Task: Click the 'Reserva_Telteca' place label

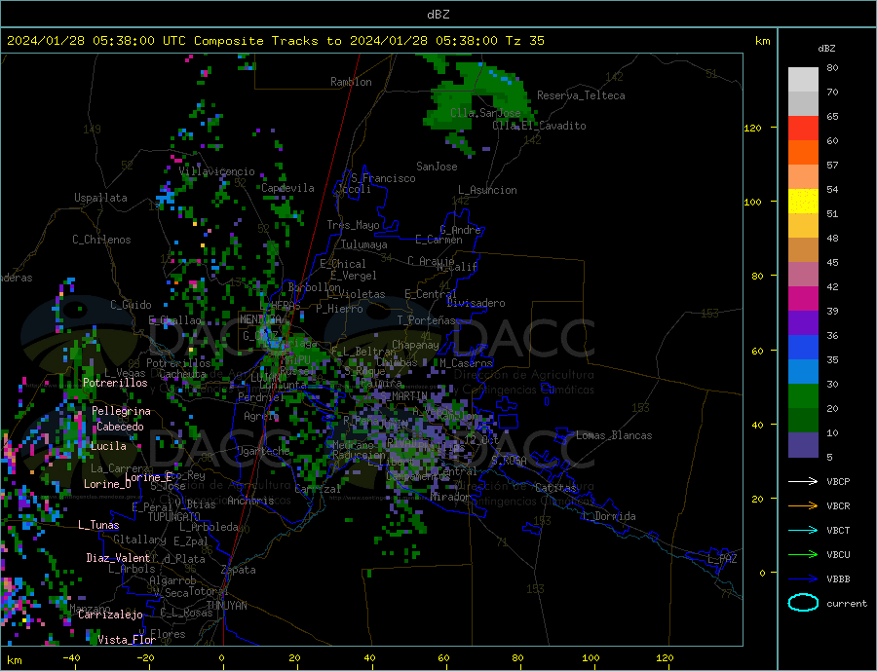Action: click(581, 95)
